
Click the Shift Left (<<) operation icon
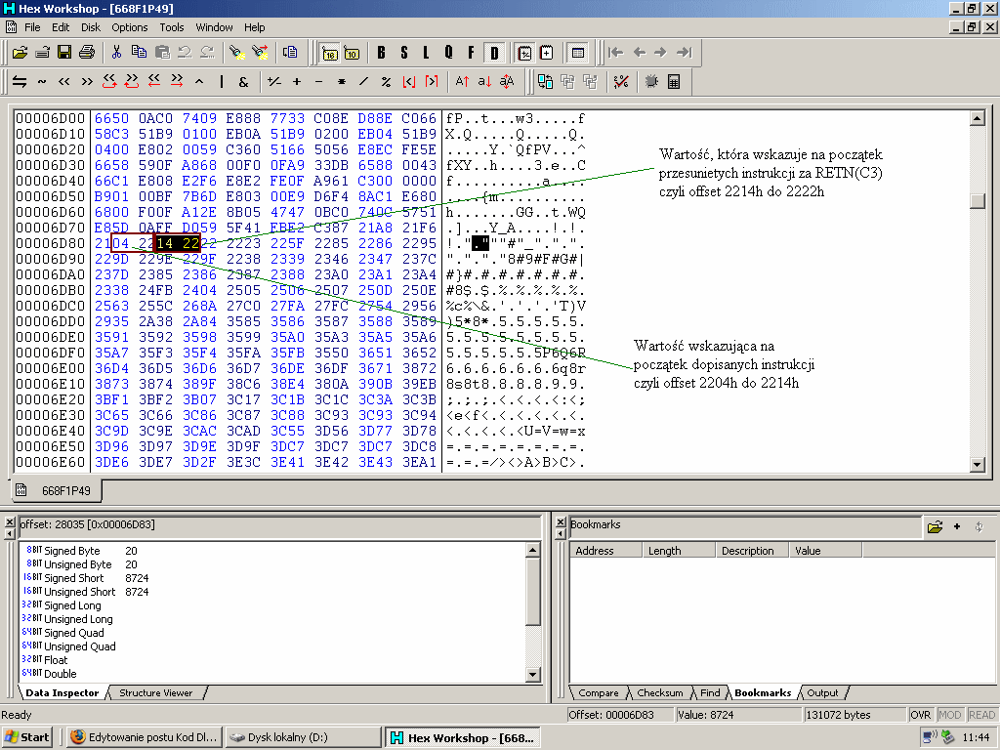(x=64, y=81)
